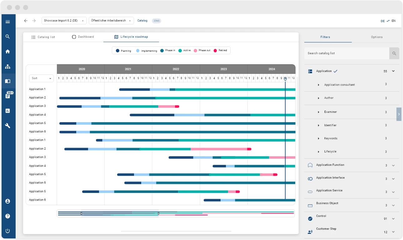
Task: Click the Application Service icon
Action: pyautogui.click(x=310, y=192)
